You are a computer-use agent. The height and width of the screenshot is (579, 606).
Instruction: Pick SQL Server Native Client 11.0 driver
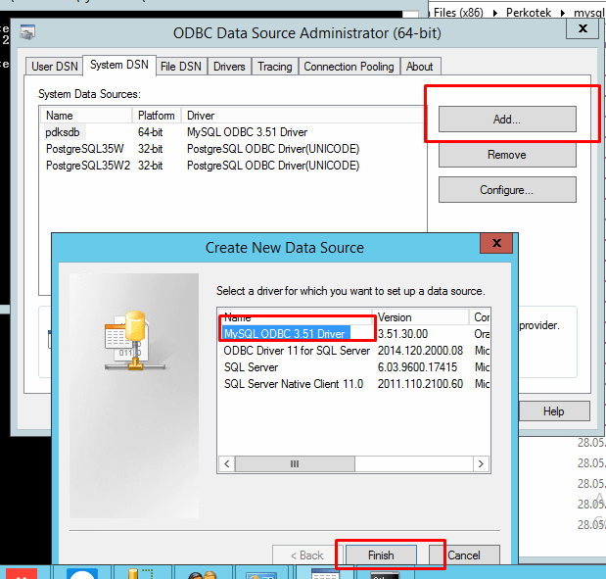[x=293, y=384]
